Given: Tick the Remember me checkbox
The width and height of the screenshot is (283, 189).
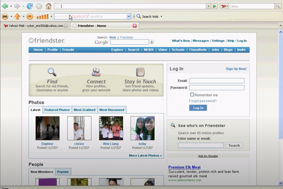Looking at the screenshot, I should tap(192, 94).
